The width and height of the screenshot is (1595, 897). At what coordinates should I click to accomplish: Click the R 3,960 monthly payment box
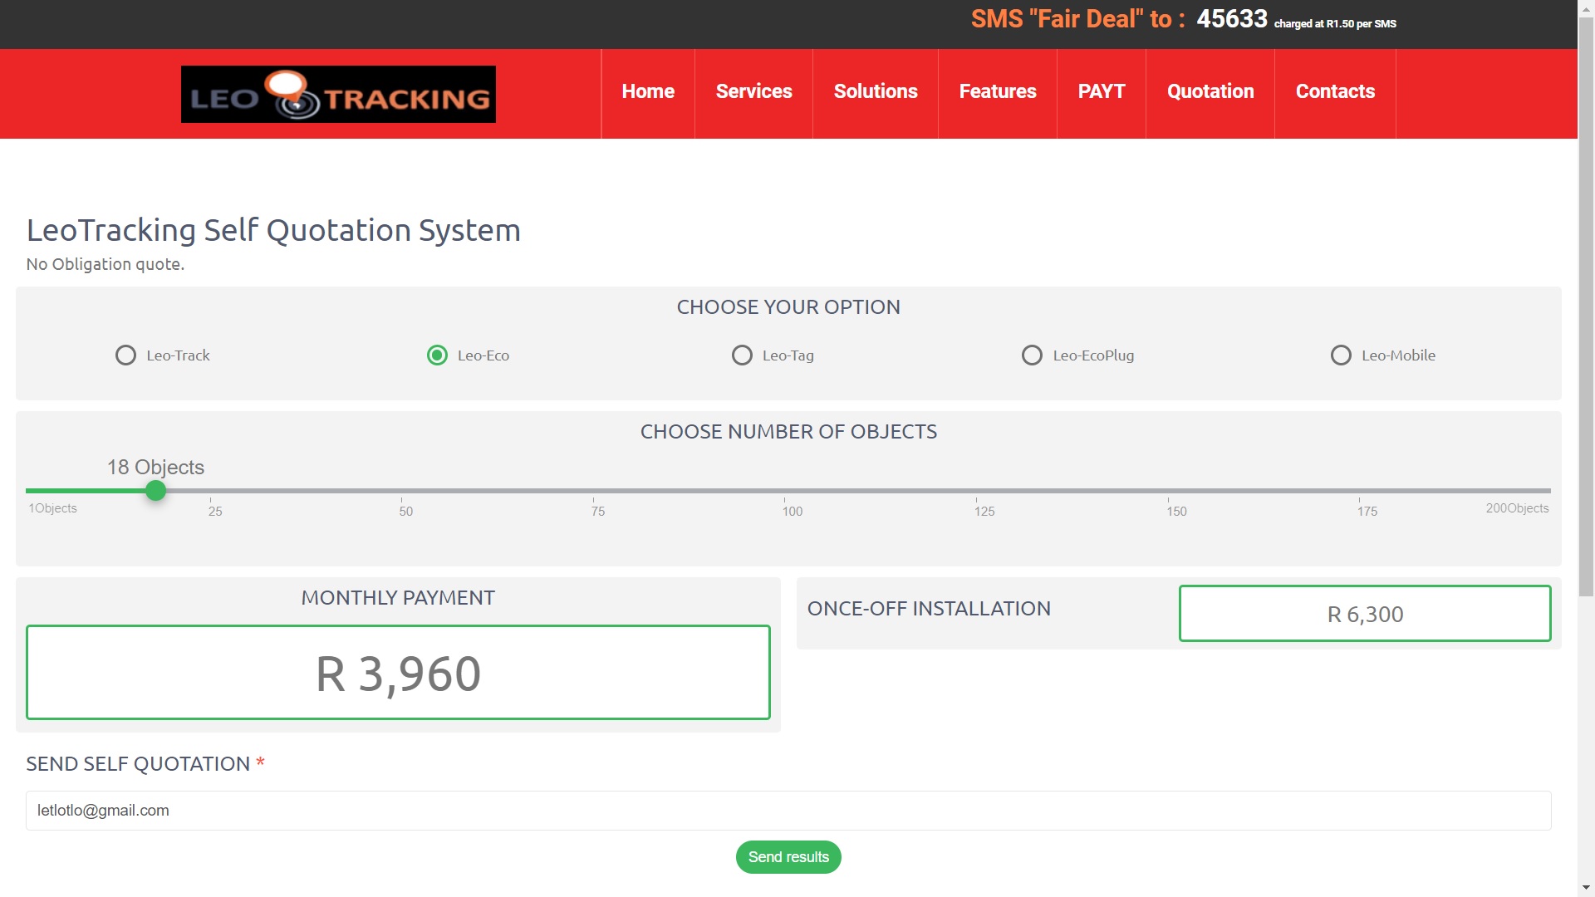coord(398,673)
